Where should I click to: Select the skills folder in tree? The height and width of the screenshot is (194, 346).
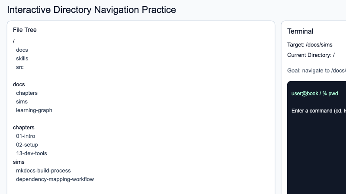pyautogui.click(x=22, y=59)
